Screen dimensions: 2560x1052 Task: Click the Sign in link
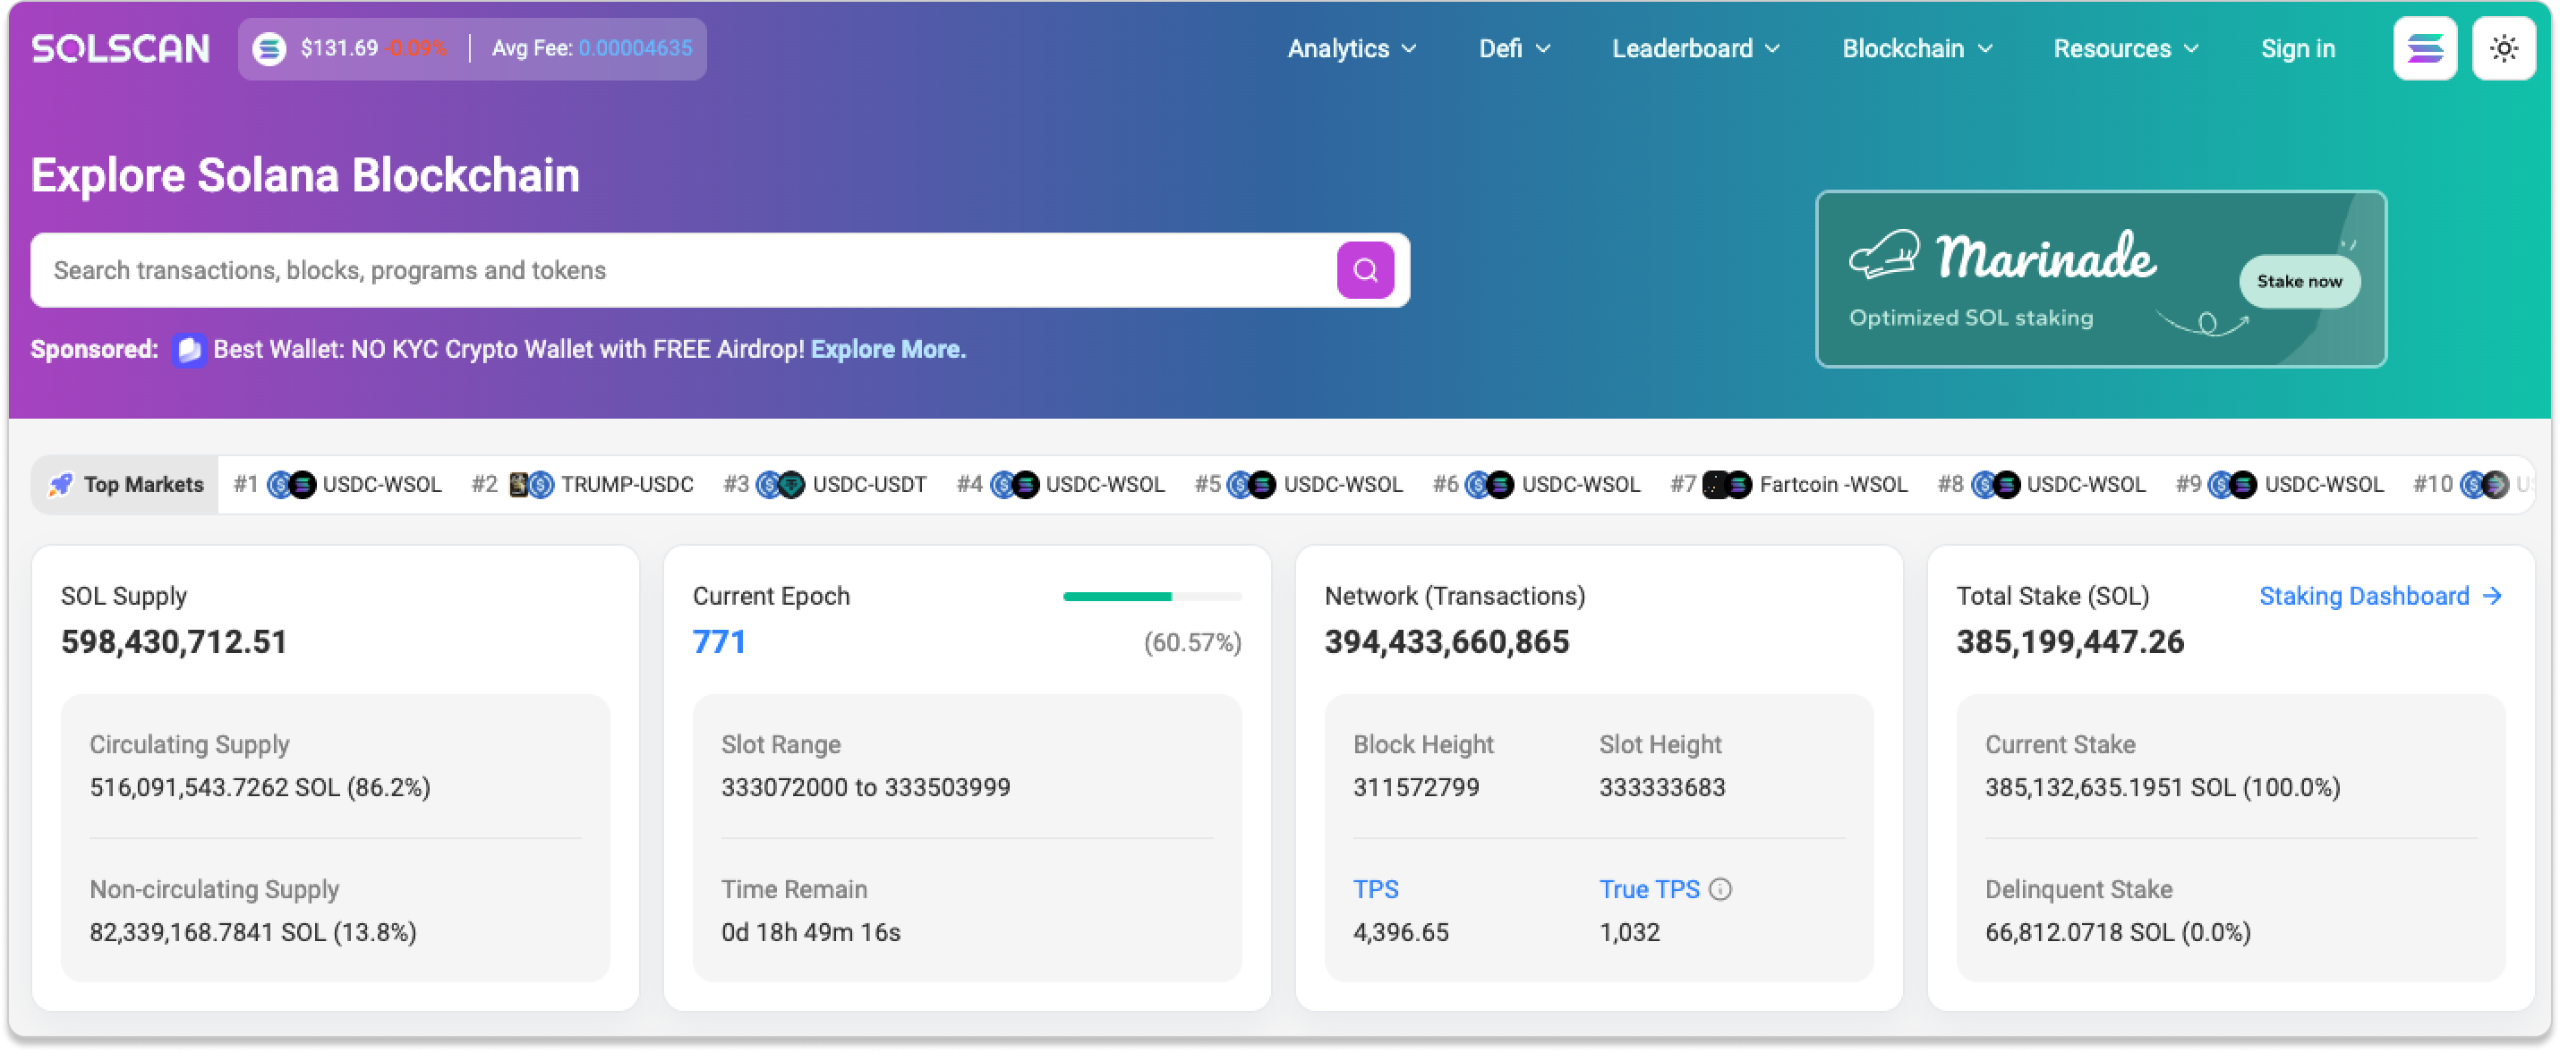(x=2298, y=48)
